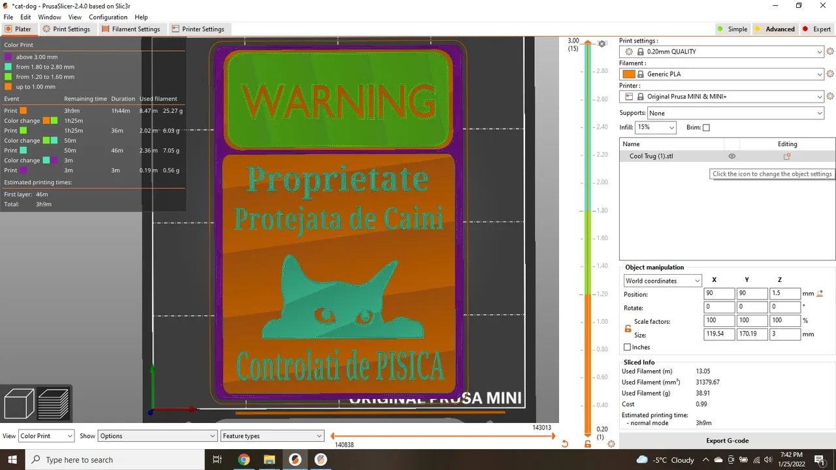Select the sliced layers preview icon
Viewport: 836px width, 470px height.
pyautogui.click(x=52, y=403)
